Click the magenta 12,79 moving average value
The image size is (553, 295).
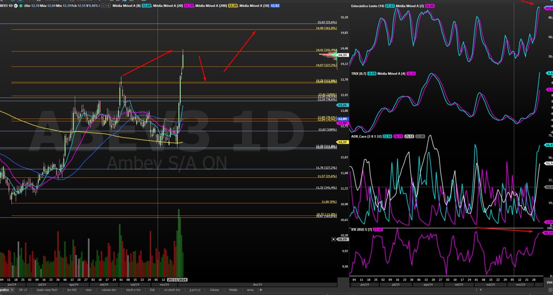(x=188, y=6)
